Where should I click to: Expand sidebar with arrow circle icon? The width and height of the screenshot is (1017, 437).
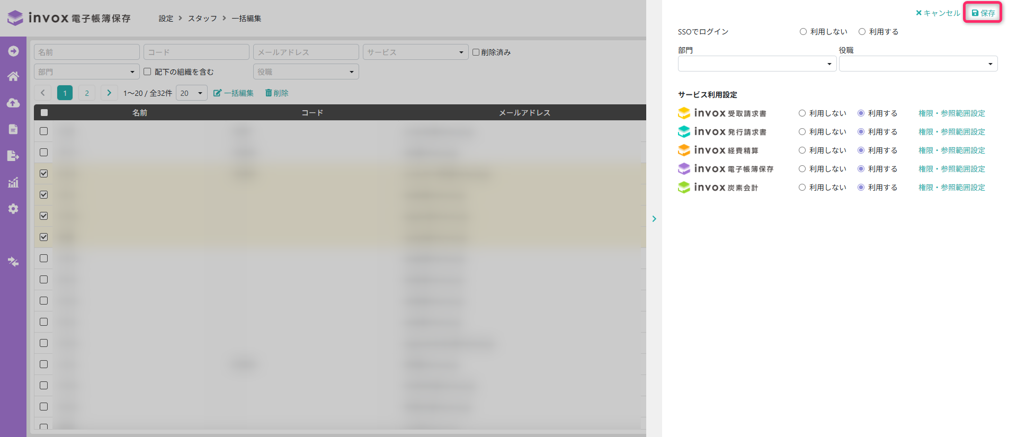13,51
